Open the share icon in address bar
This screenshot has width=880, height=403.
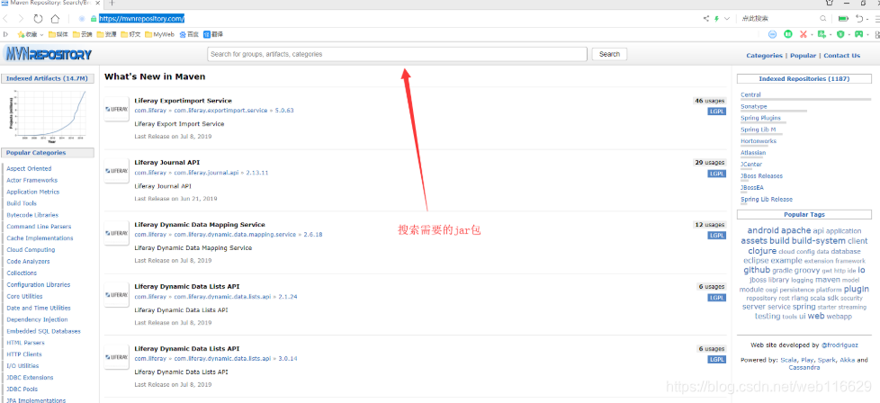[x=706, y=19]
